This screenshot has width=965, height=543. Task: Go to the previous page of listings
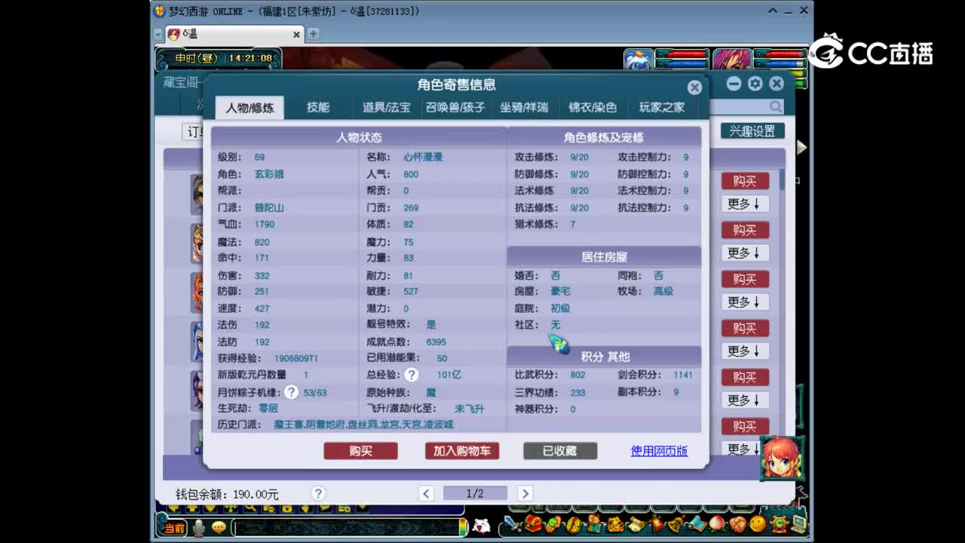coord(427,493)
